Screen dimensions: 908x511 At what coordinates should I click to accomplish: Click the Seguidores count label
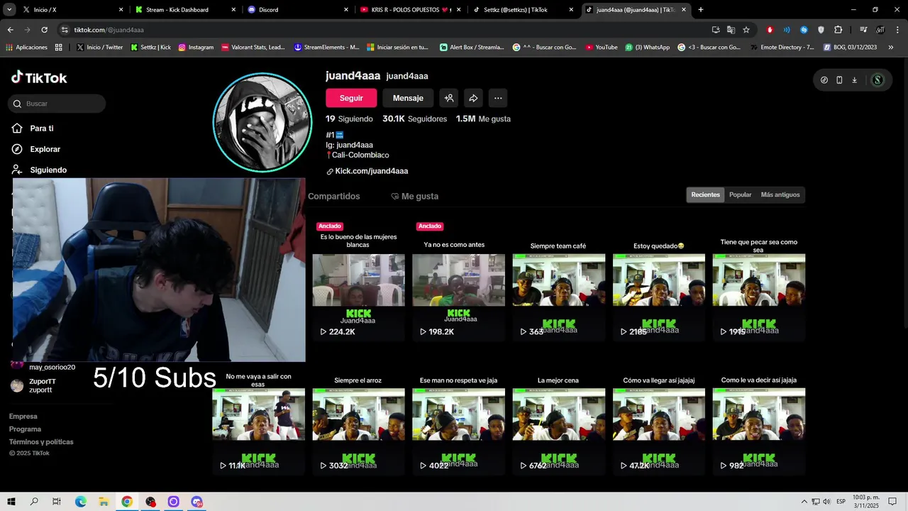(427, 119)
